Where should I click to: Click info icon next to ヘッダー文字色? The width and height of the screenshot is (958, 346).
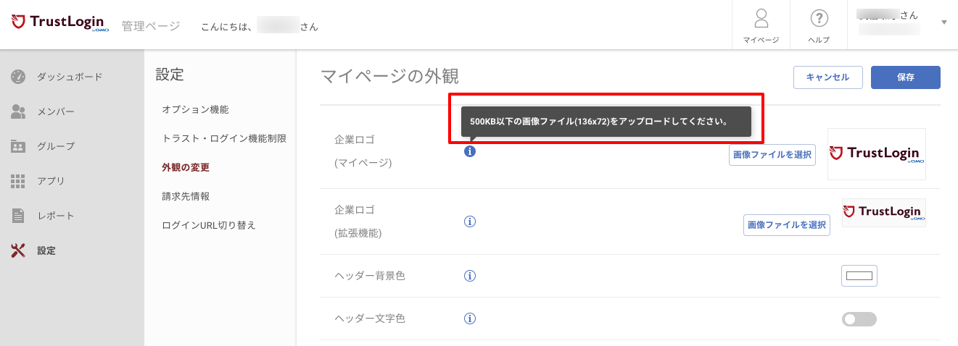pos(469,318)
